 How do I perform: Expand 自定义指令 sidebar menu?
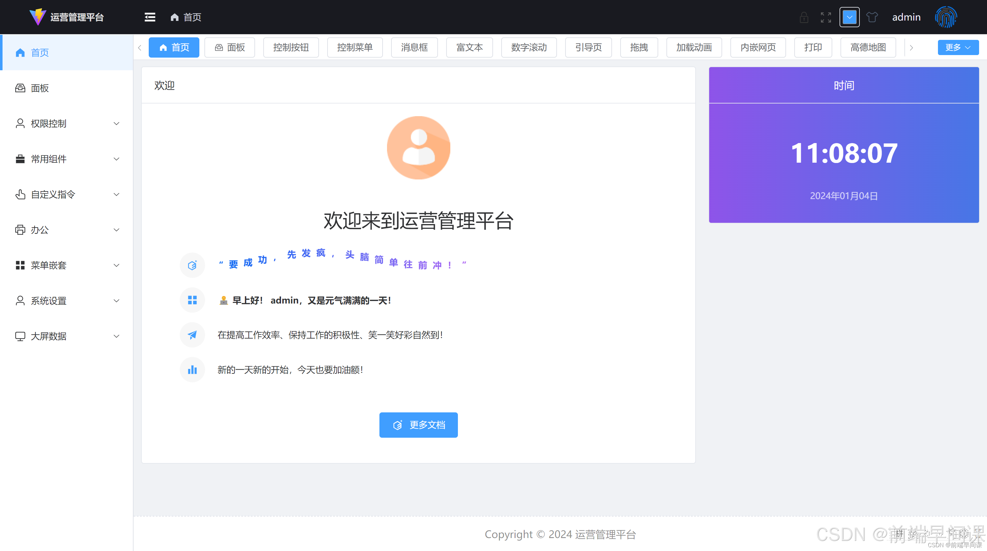(67, 194)
